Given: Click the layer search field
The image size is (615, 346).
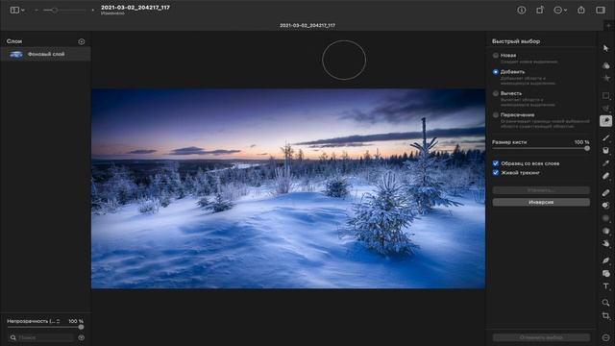Looking at the screenshot, I should 41,337.
